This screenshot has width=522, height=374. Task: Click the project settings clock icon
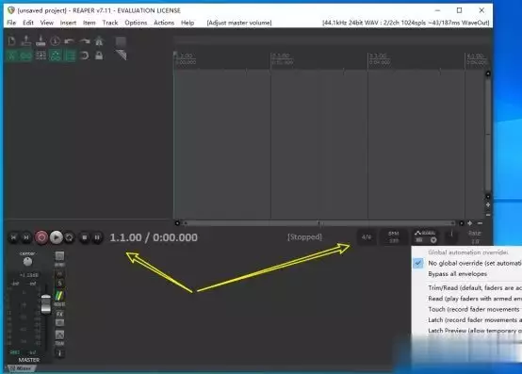pyautogui.click(x=56, y=41)
